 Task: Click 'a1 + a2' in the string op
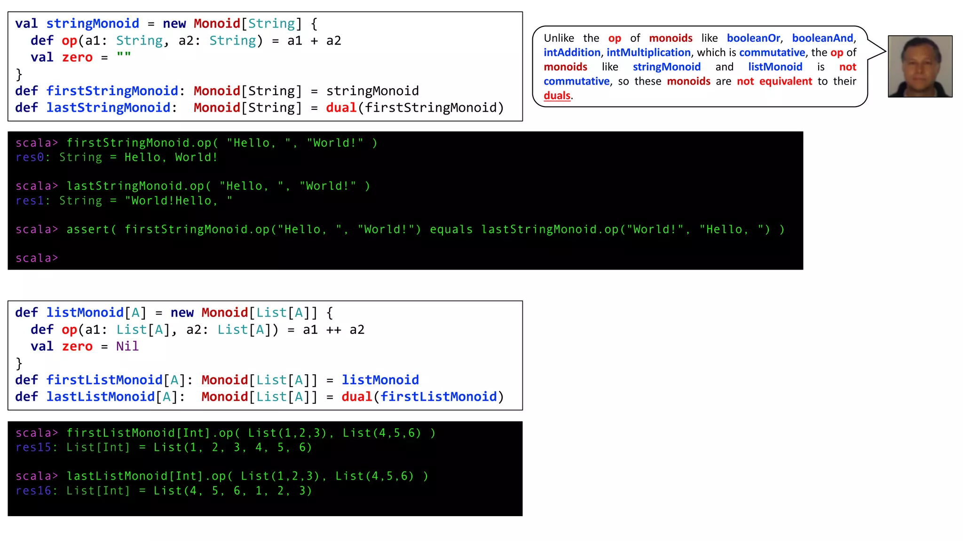click(x=314, y=41)
